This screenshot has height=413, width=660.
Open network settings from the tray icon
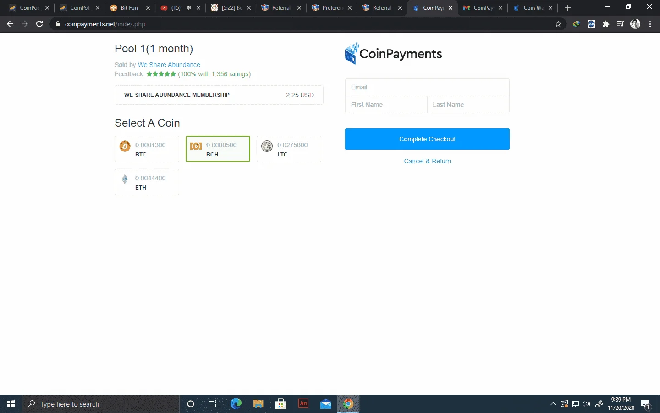click(575, 404)
